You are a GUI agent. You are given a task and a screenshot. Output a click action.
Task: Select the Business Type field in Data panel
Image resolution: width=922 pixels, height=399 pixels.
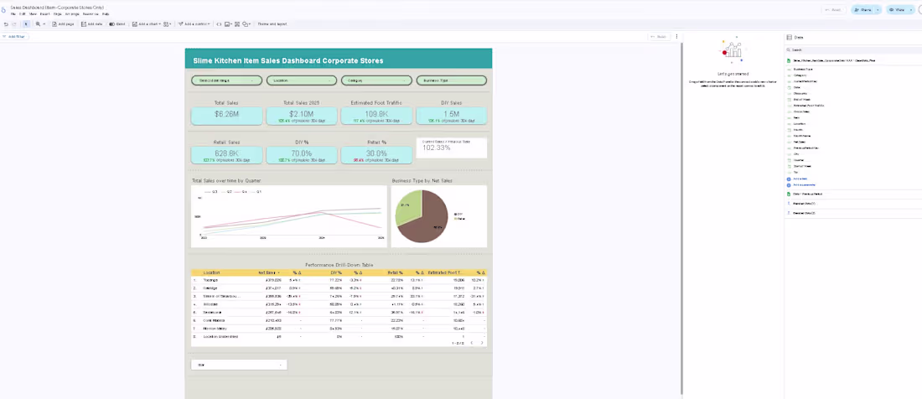click(803, 70)
